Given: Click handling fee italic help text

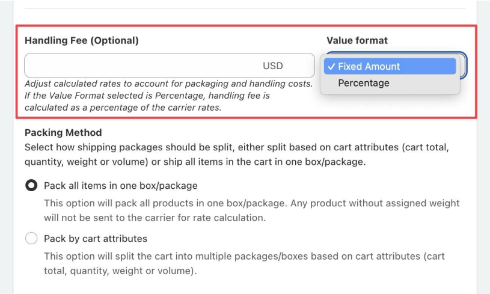Looking at the screenshot, I should (x=169, y=96).
